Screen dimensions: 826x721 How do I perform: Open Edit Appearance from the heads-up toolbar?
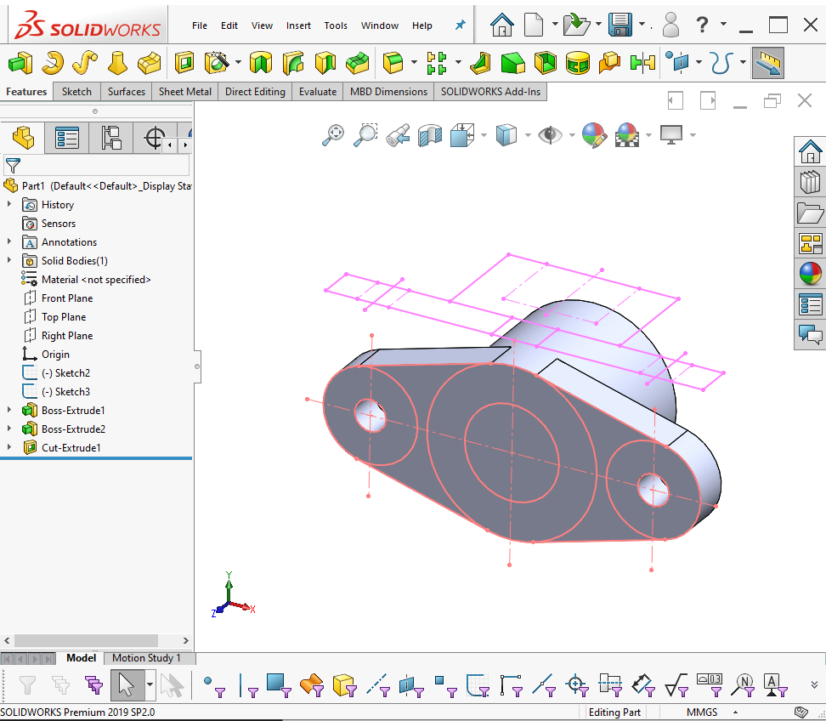pos(593,134)
